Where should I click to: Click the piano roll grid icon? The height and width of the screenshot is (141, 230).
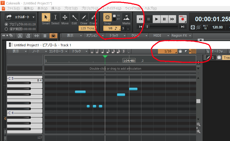coord(193,51)
